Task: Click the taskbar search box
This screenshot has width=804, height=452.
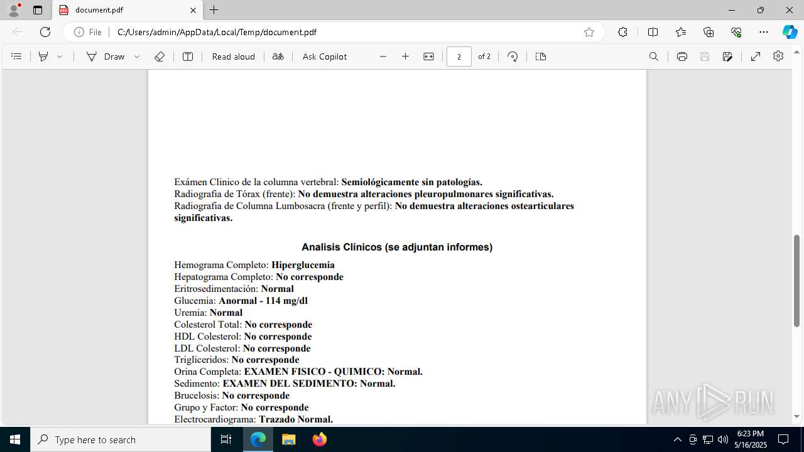Action: click(121, 439)
